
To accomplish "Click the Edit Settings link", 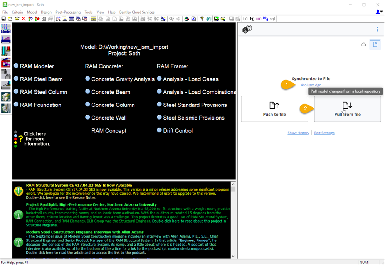I will coord(324,133).
